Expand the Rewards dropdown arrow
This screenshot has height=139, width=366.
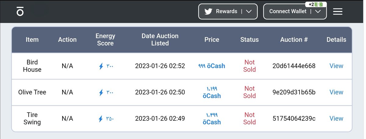point(249,11)
